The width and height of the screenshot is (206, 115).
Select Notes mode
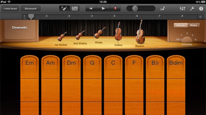point(193,25)
